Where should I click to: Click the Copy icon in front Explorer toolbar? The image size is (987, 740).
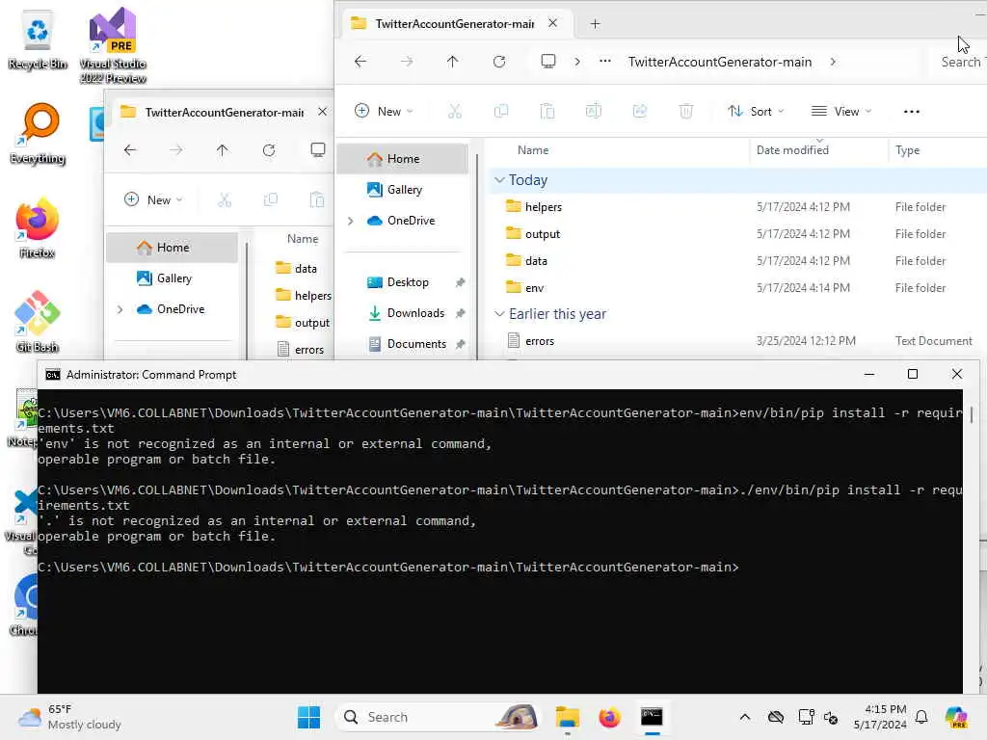(x=501, y=112)
